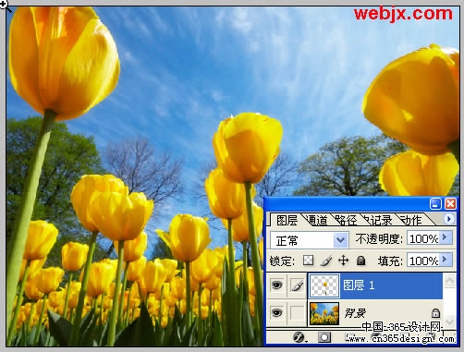The image size is (464, 352).
Task: Select the 图层 1 layer thumbnail
Action: (x=324, y=285)
